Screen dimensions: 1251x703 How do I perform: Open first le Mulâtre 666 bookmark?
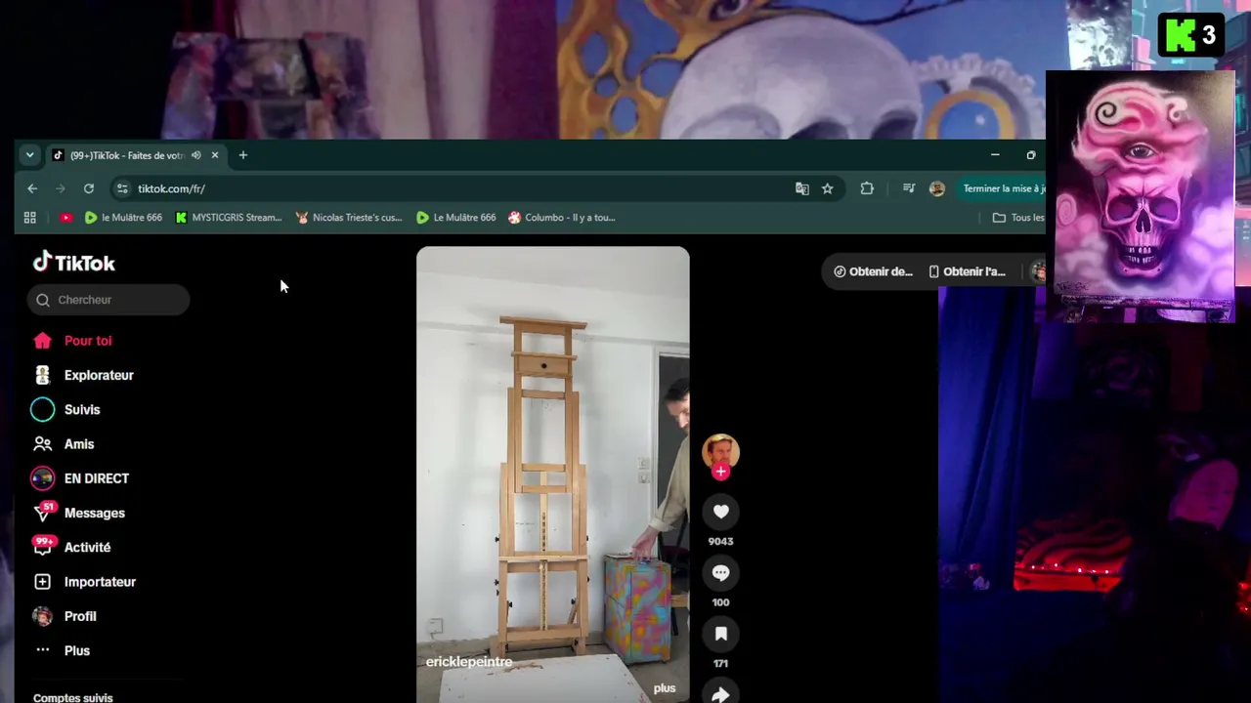click(123, 218)
